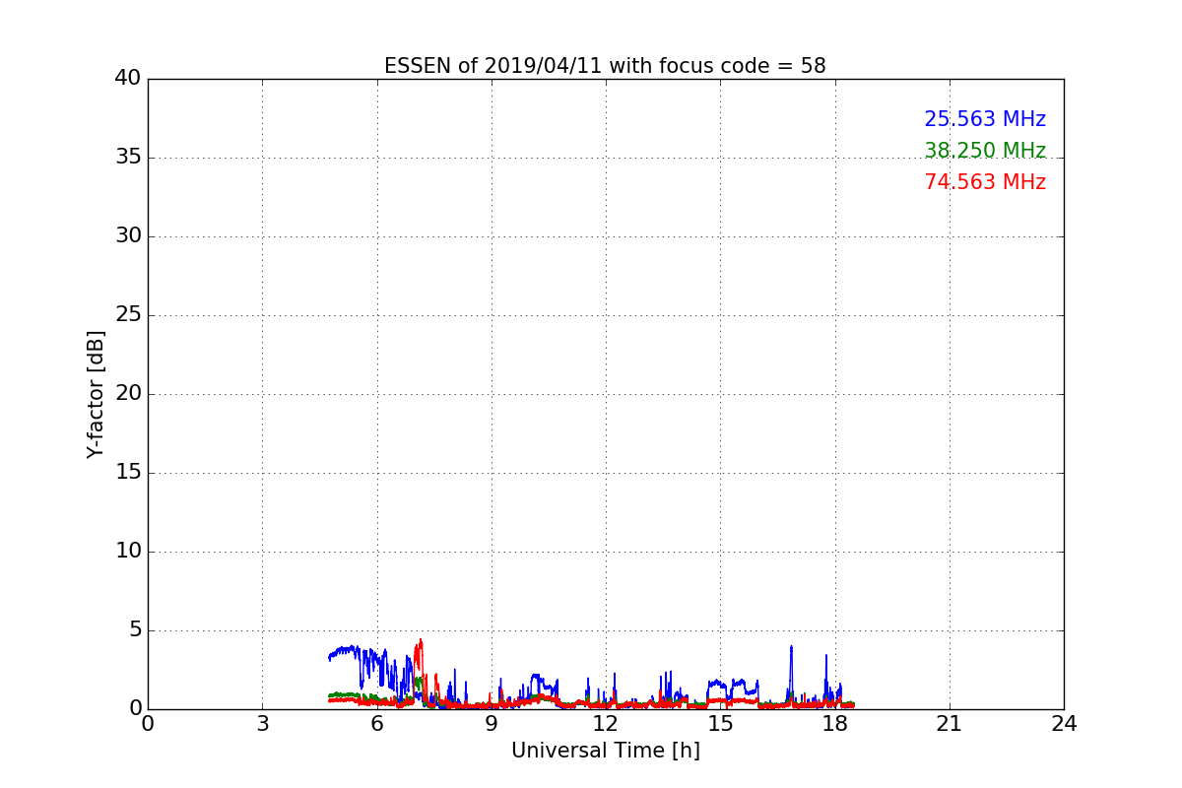Click the y-axis tick label 25
This screenshot has width=1182, height=788.
tap(128, 315)
